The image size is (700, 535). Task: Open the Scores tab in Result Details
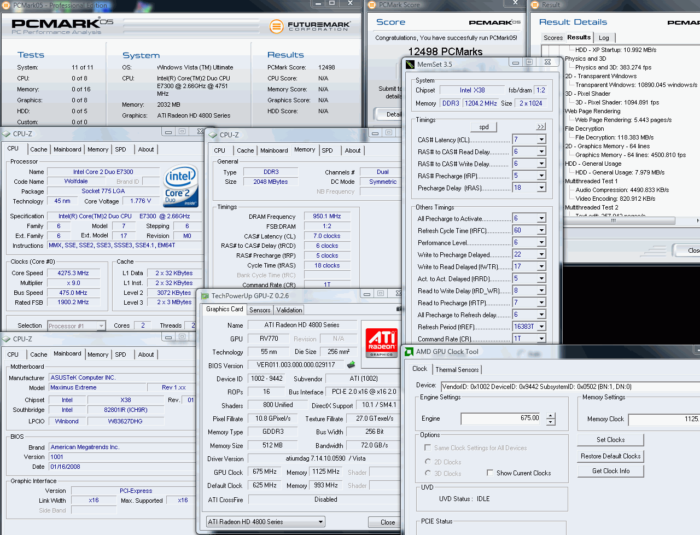(553, 38)
